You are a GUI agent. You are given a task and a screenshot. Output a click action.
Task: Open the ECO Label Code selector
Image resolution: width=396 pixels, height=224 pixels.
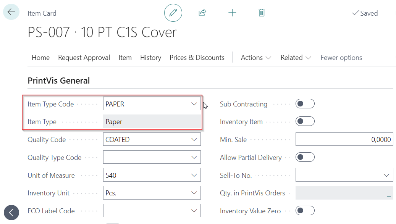click(194, 210)
